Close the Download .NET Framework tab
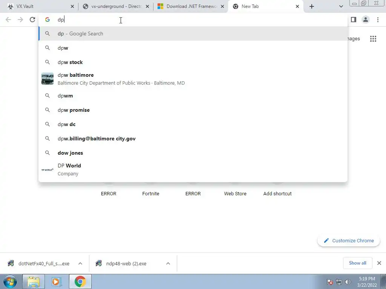 point(222,7)
